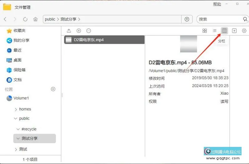Select the 测试 folder label
Image resolution: width=249 pixels, height=164 pixels.
click(23, 149)
